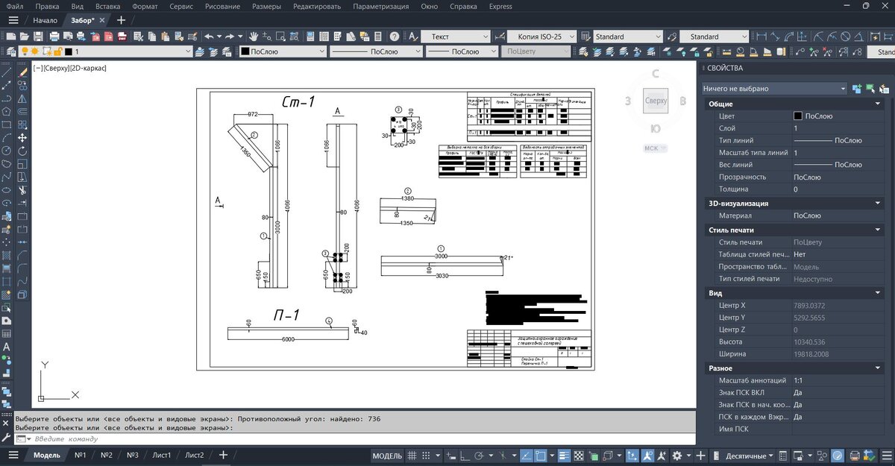This screenshot has width=895, height=466.
Task: Toggle drawing grid display on status bar
Action: click(412, 456)
